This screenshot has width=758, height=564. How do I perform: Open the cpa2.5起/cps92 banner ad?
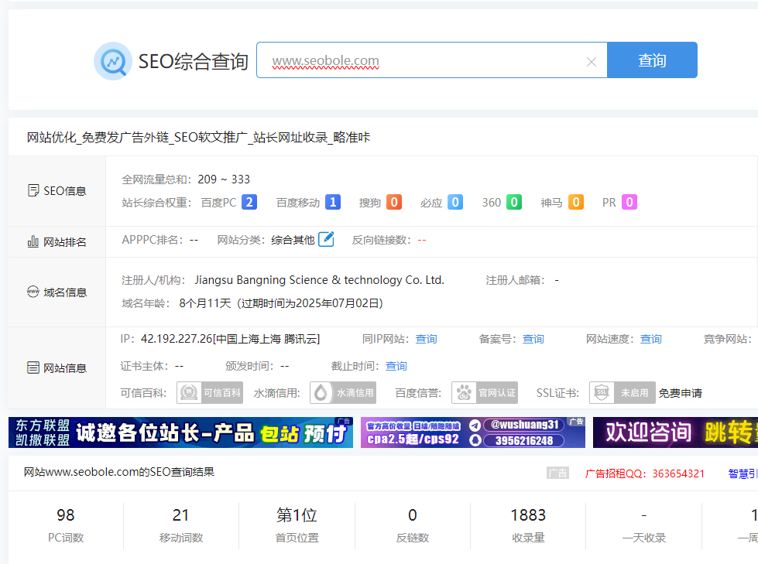click(473, 432)
